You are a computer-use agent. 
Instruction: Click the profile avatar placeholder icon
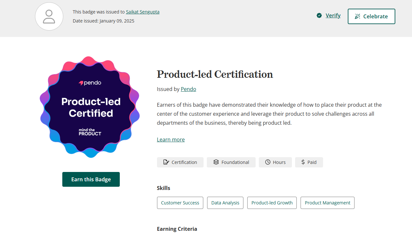click(49, 16)
